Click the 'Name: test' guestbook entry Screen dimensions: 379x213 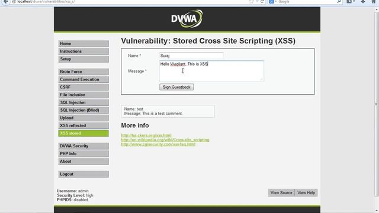[x=134, y=109]
